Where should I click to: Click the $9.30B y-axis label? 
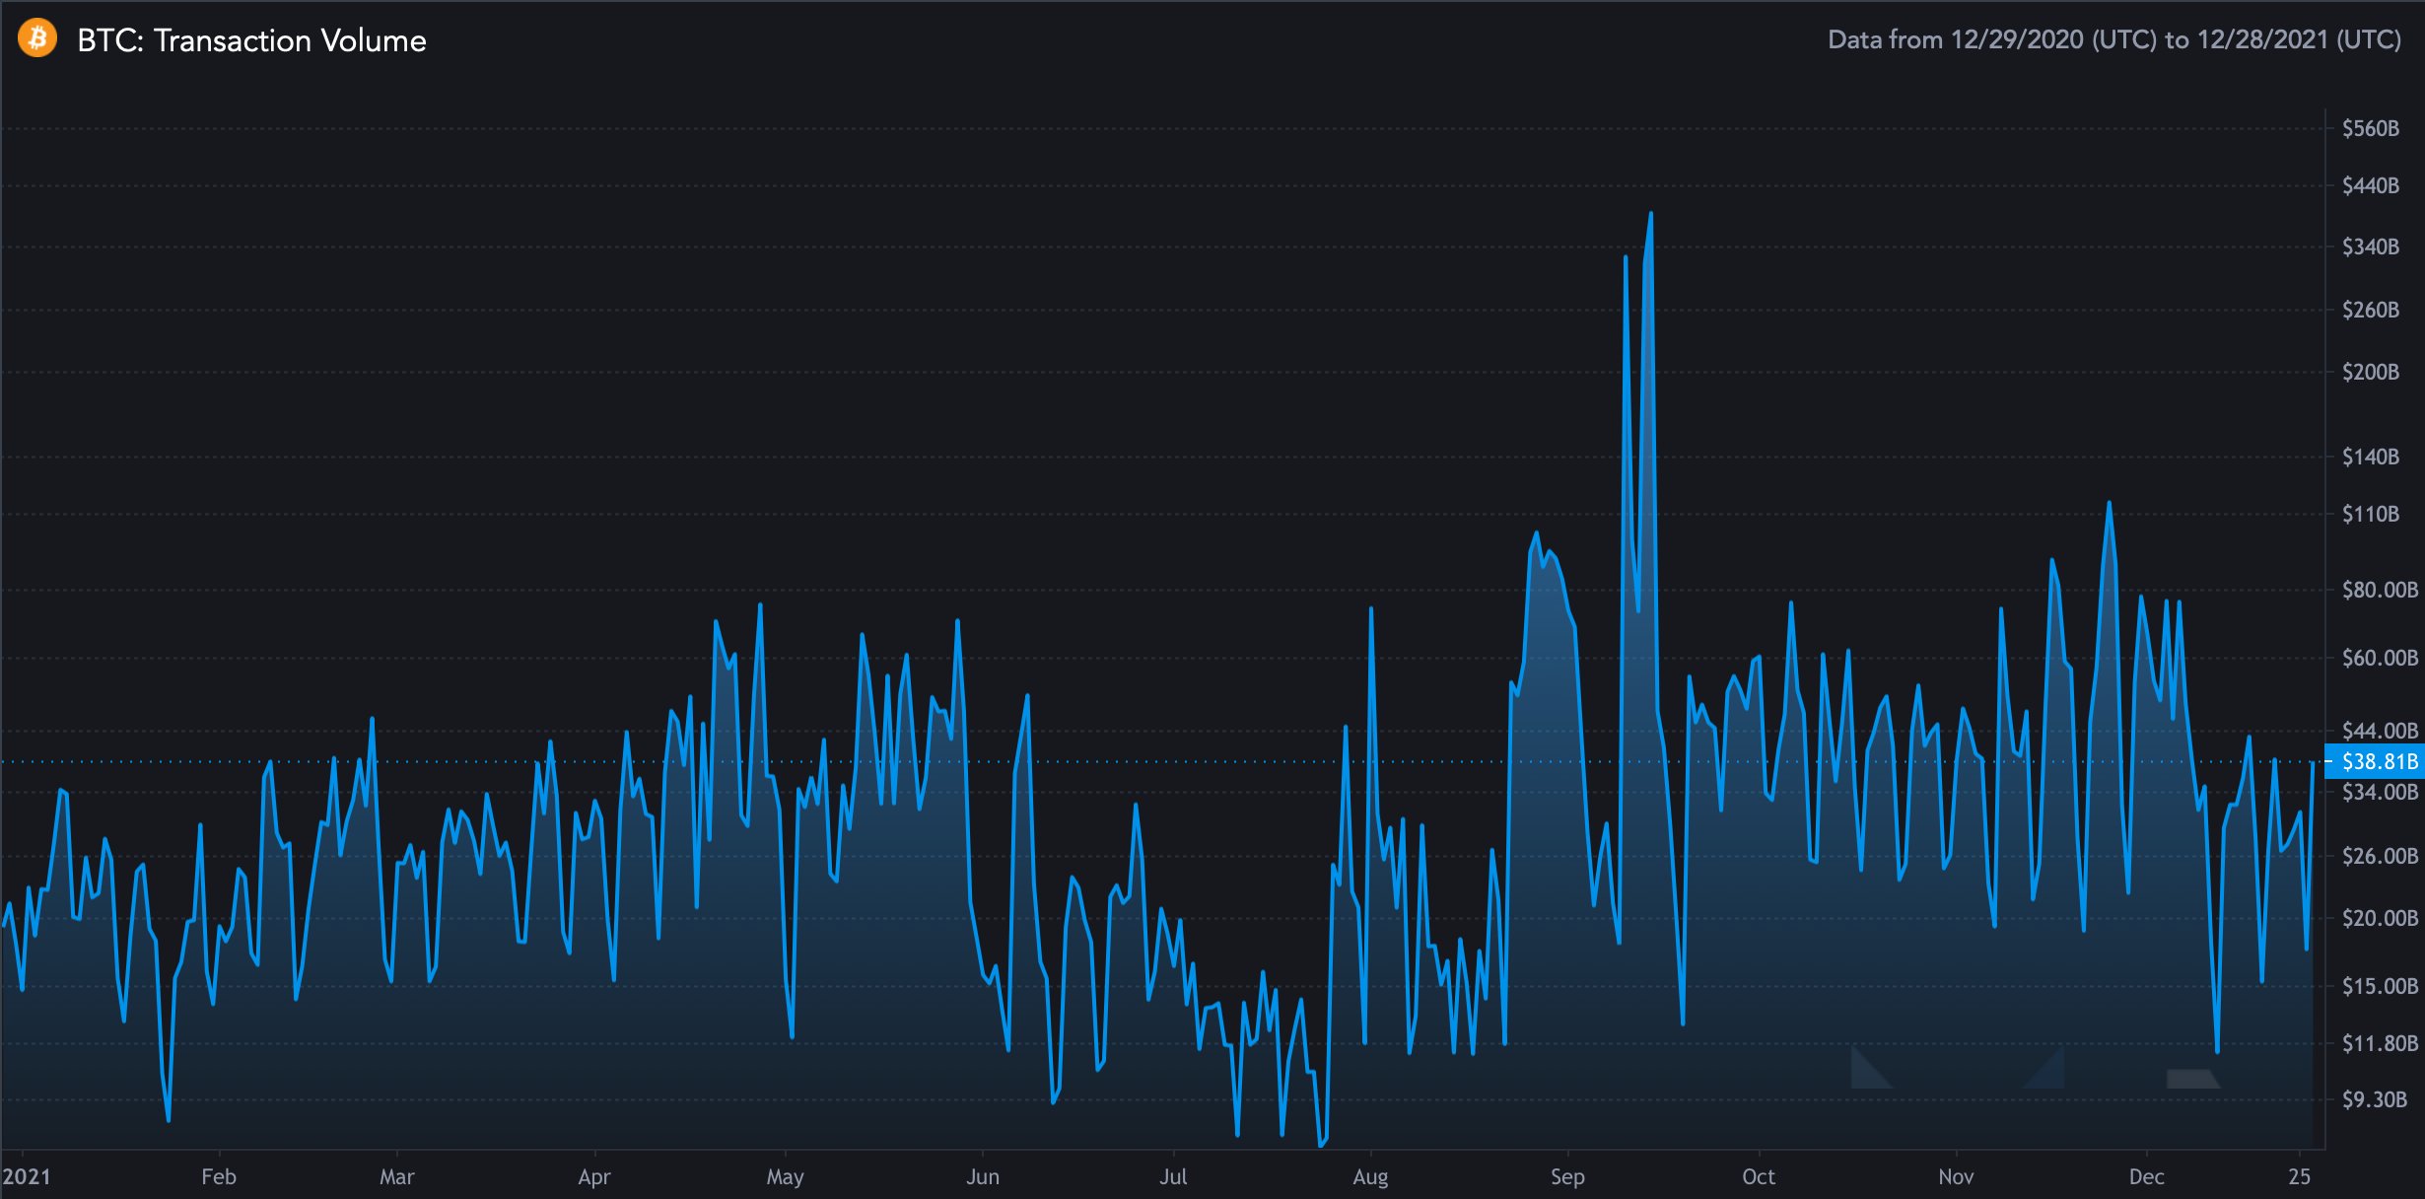2375,1099
